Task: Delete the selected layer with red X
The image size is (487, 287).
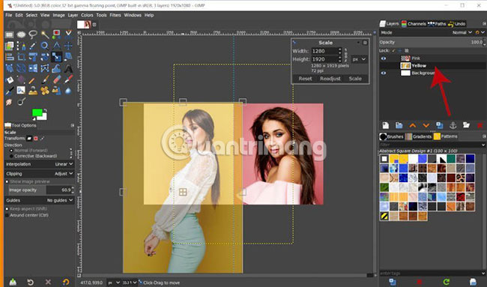Action: pyautogui.click(x=480, y=125)
